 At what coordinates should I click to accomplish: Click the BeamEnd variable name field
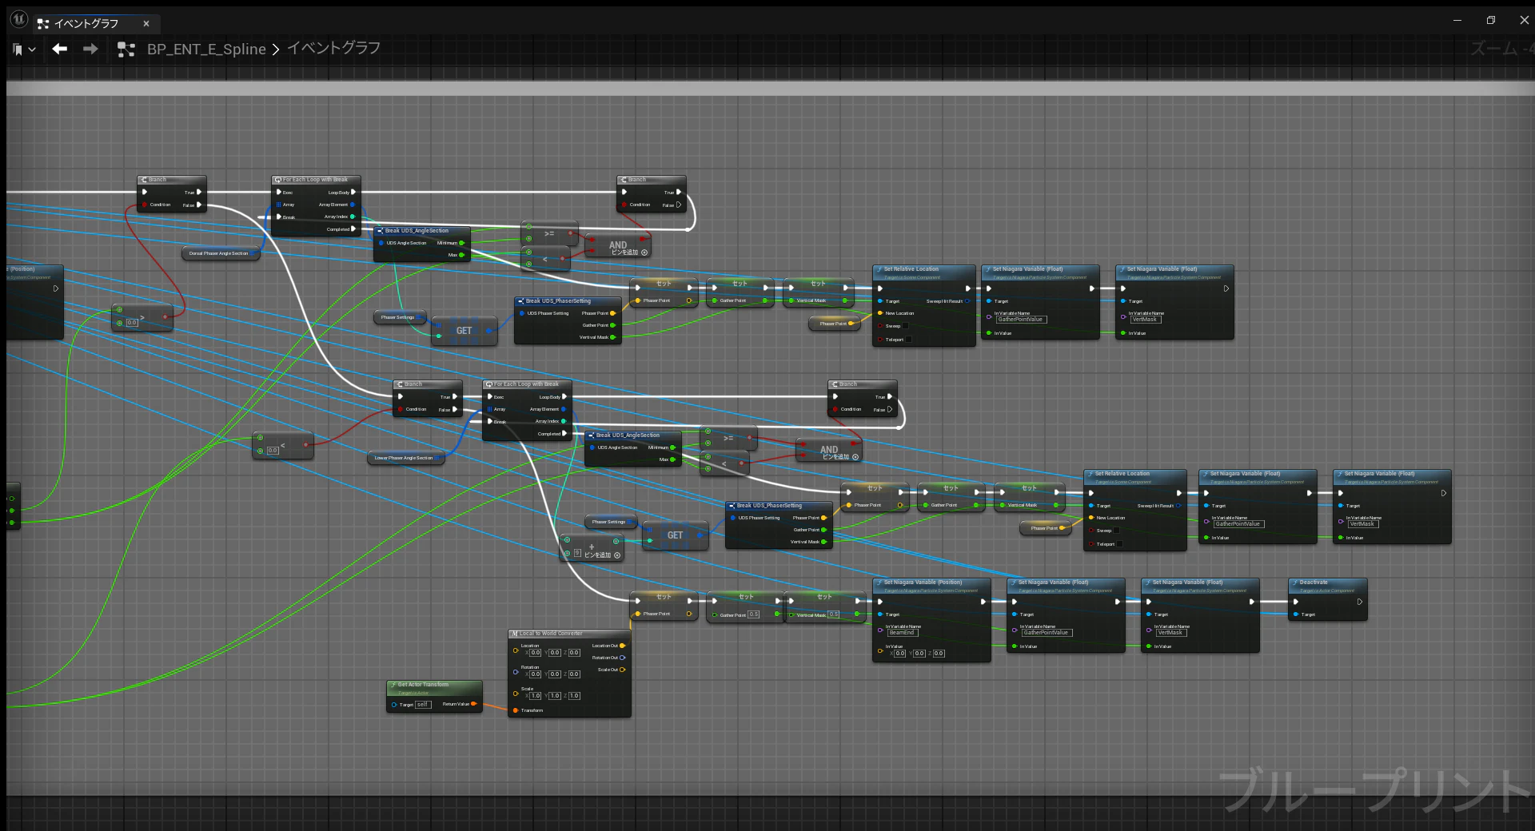(902, 633)
